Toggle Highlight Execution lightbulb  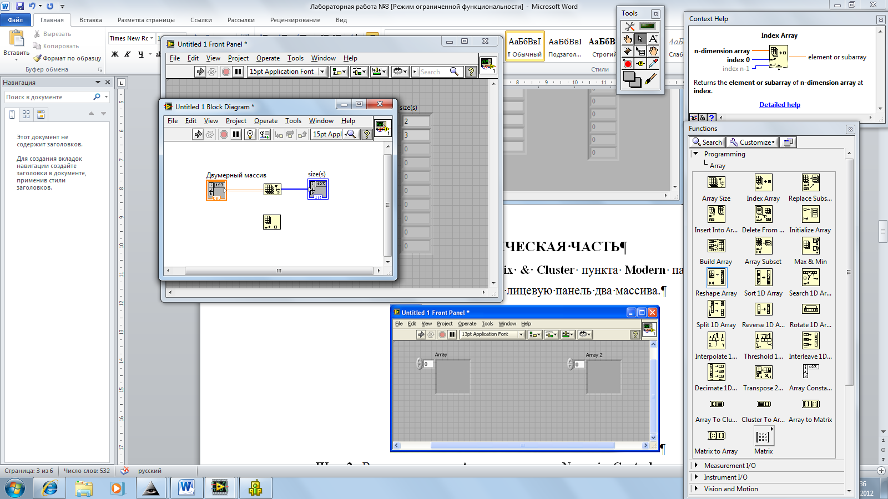tap(250, 134)
